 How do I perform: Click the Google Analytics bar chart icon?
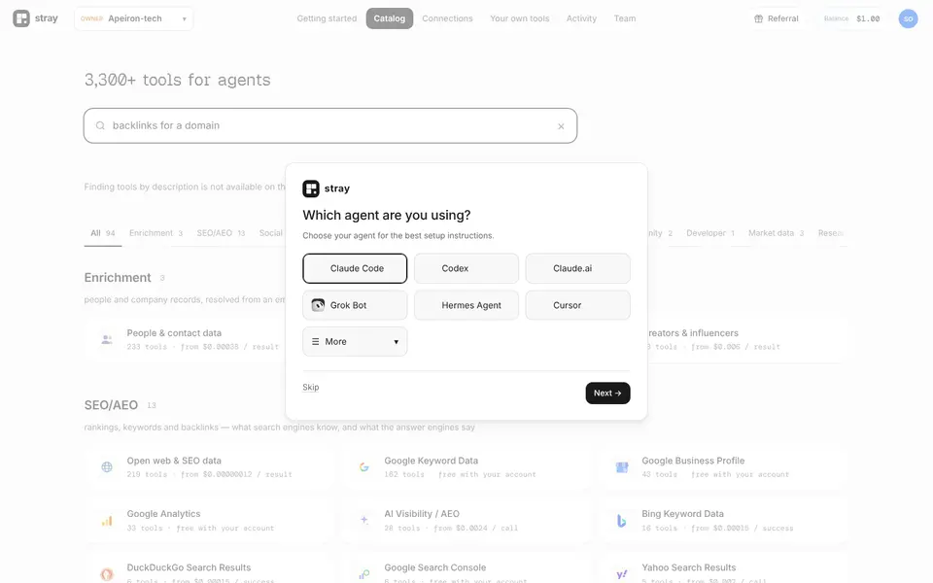[107, 521]
